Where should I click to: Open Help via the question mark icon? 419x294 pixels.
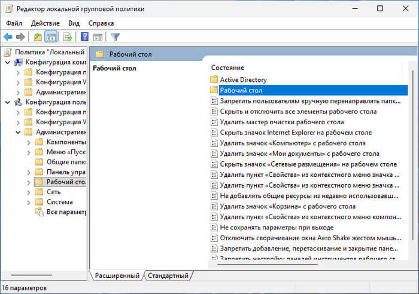[85, 37]
